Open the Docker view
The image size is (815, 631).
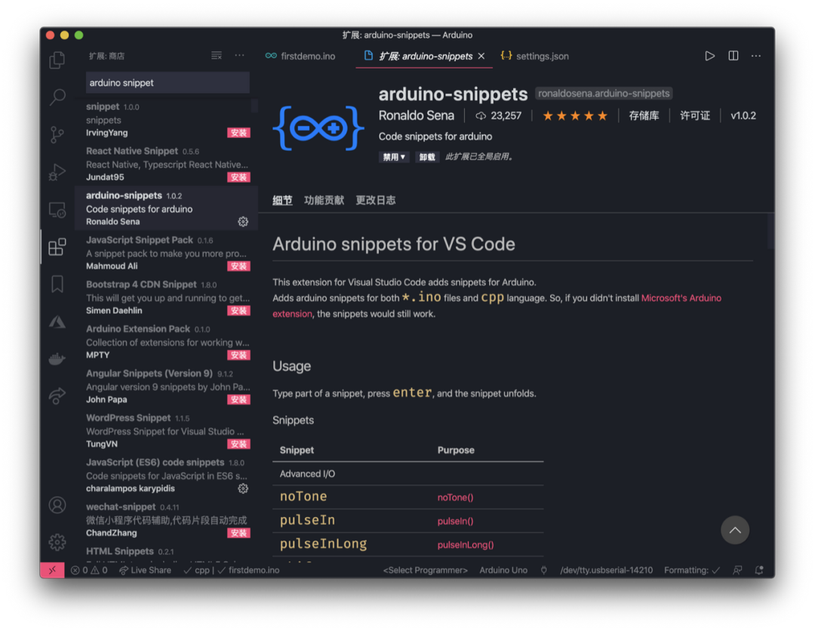57,359
